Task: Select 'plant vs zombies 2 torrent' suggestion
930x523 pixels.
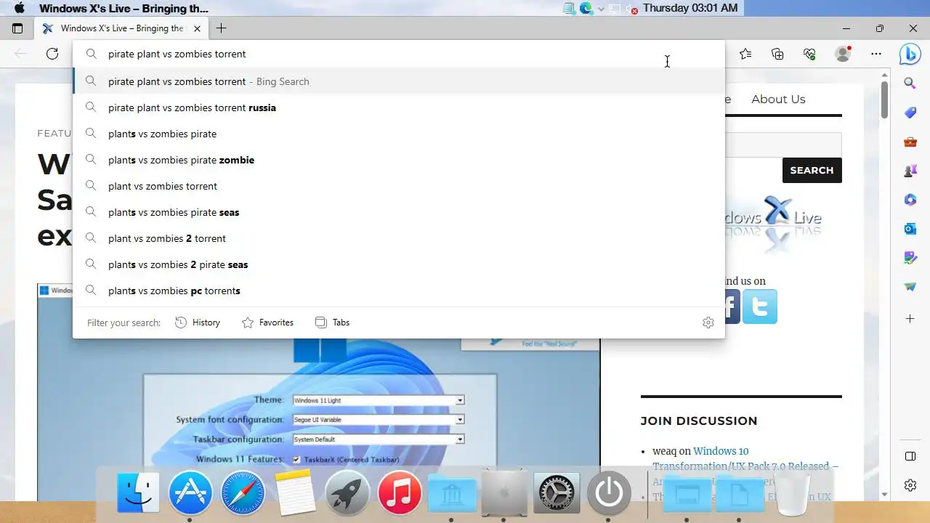Action: pyautogui.click(x=398, y=238)
